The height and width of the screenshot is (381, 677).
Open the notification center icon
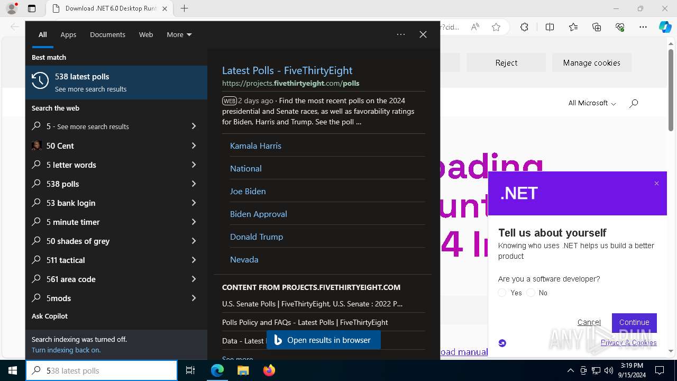(x=660, y=370)
